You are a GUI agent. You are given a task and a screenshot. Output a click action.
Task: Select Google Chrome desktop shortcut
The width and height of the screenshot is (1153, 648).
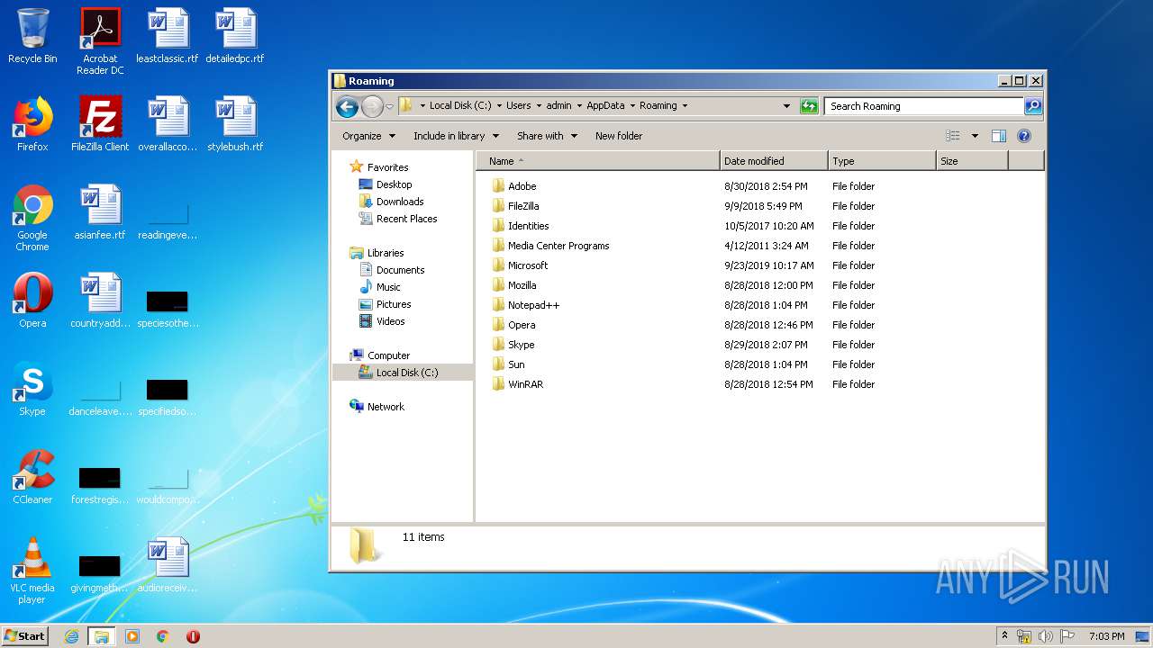pos(32,218)
